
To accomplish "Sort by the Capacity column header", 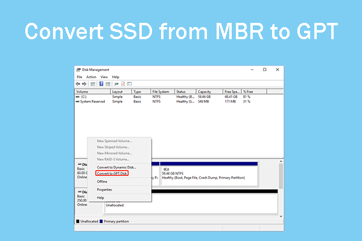I will coord(209,92).
